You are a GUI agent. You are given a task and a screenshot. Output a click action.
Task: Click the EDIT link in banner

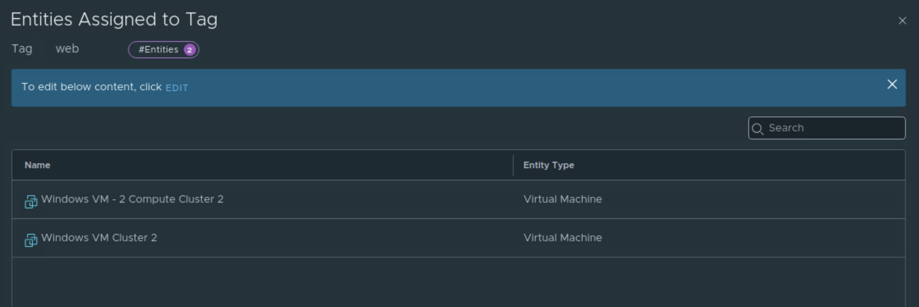pos(177,88)
